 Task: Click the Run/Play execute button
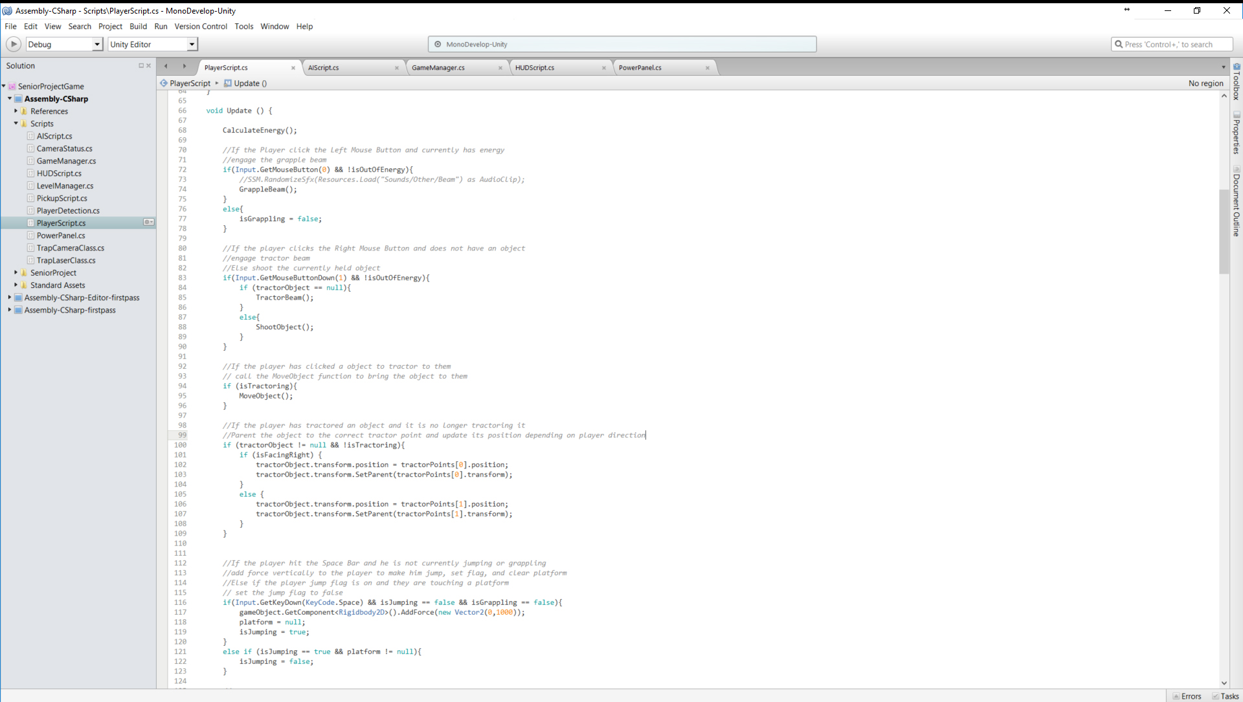pyautogui.click(x=13, y=44)
